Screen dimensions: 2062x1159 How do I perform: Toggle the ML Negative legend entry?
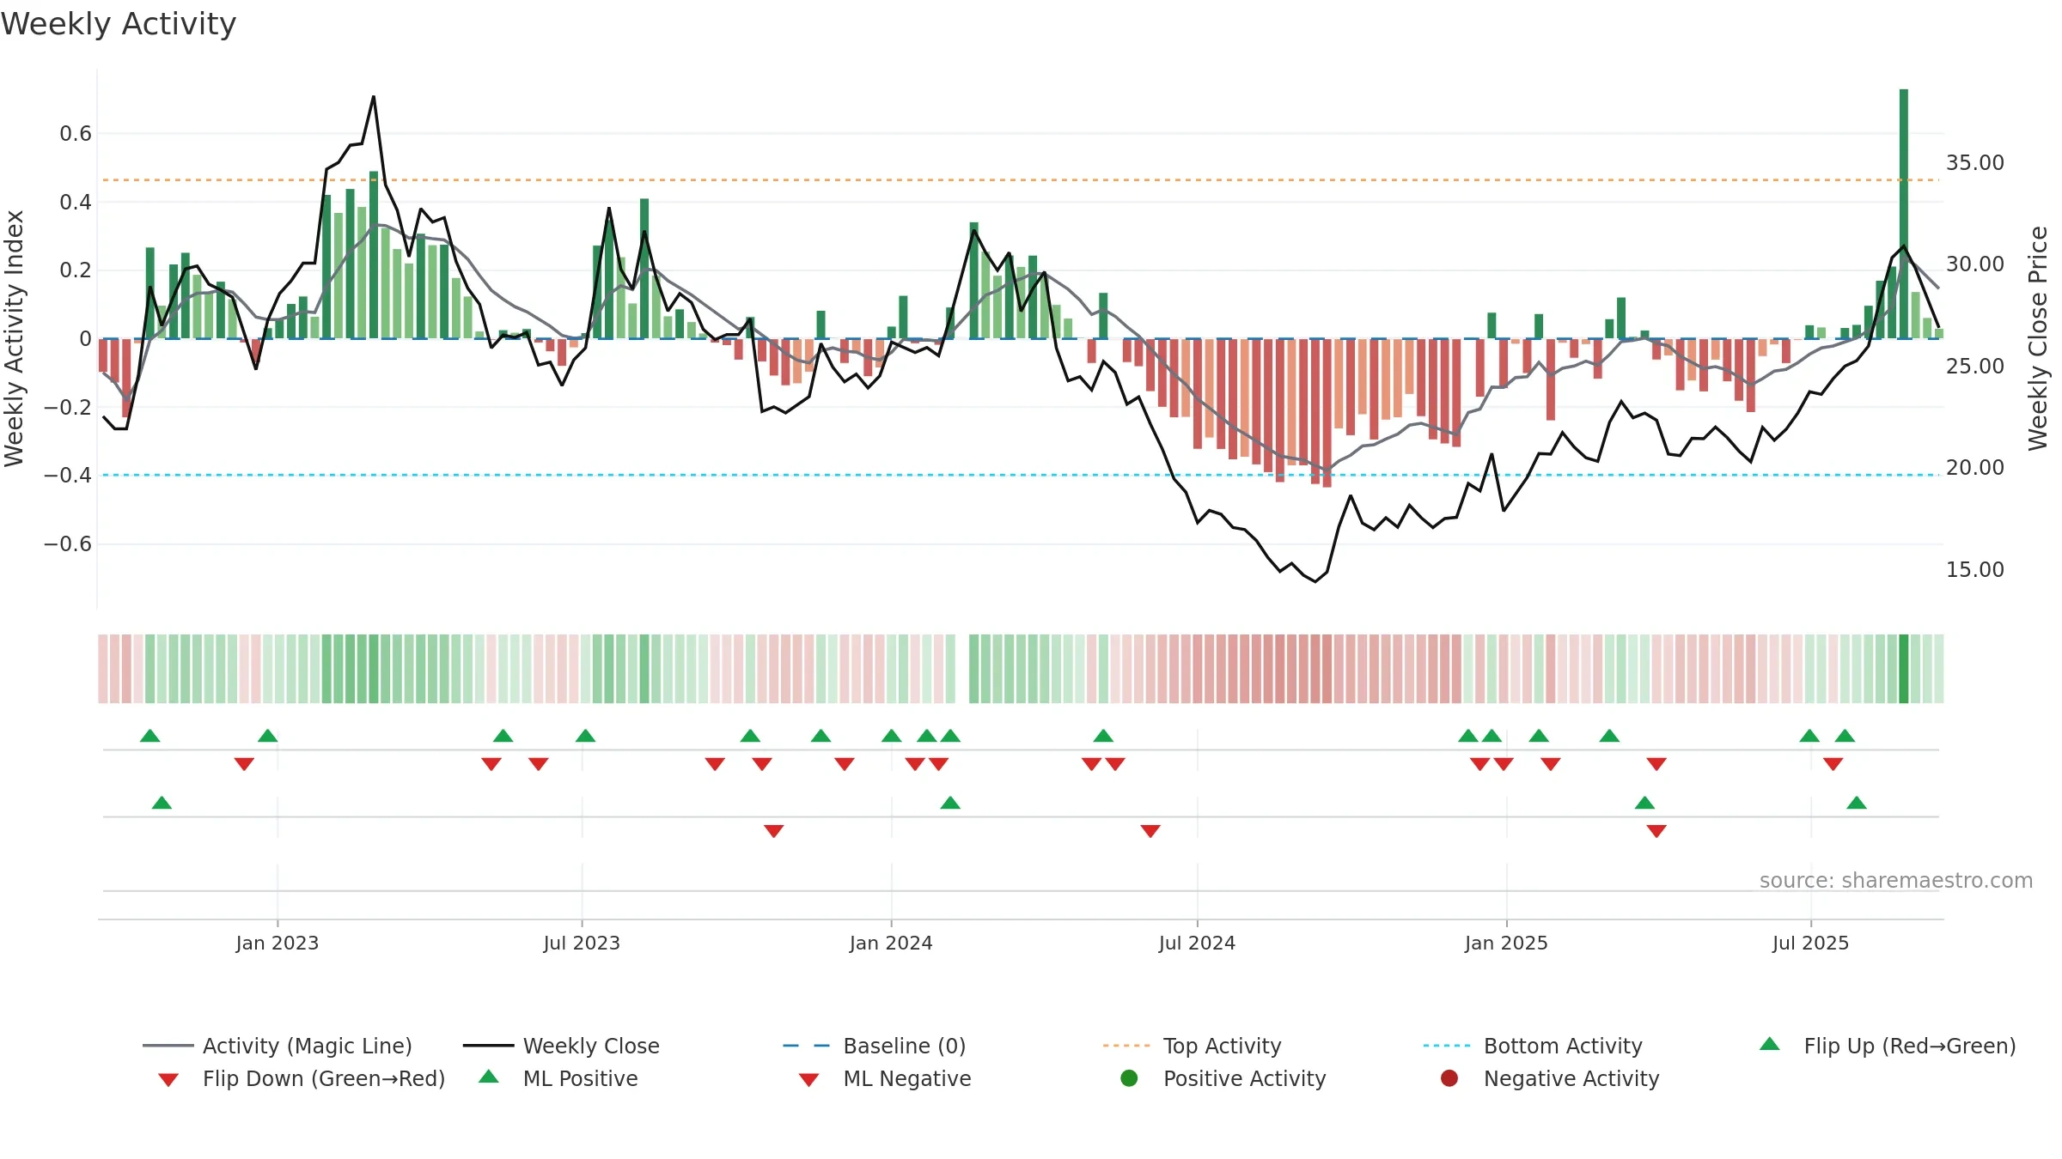(x=885, y=1078)
